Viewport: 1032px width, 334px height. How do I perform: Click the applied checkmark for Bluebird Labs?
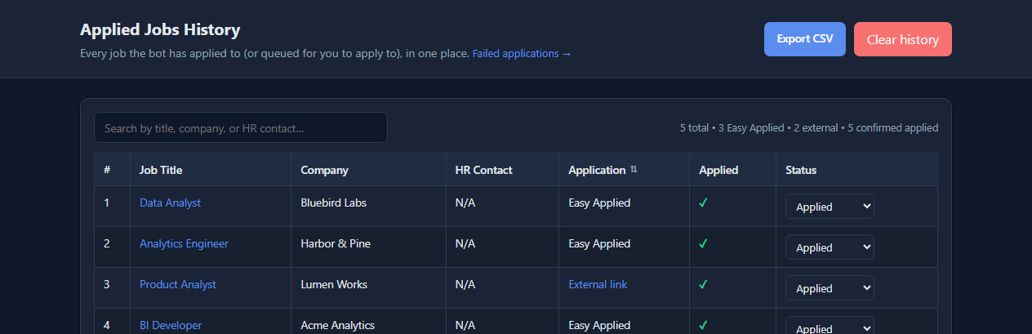(x=703, y=203)
